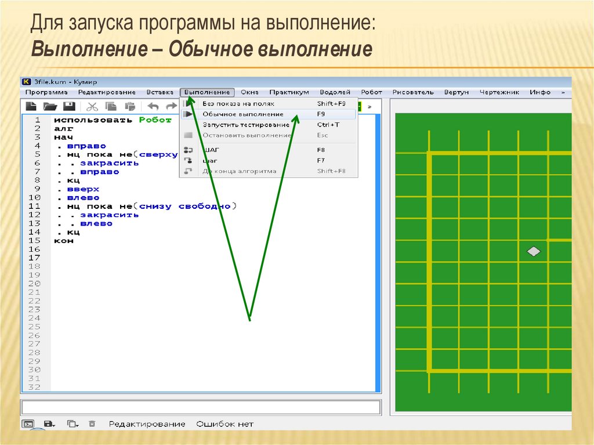Click the input field below the editor
Screen dimensions: 594x445
click(201, 407)
